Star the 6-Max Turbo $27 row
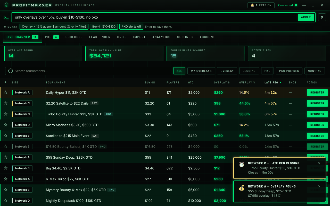The image size is (330, 206). (x=6, y=179)
